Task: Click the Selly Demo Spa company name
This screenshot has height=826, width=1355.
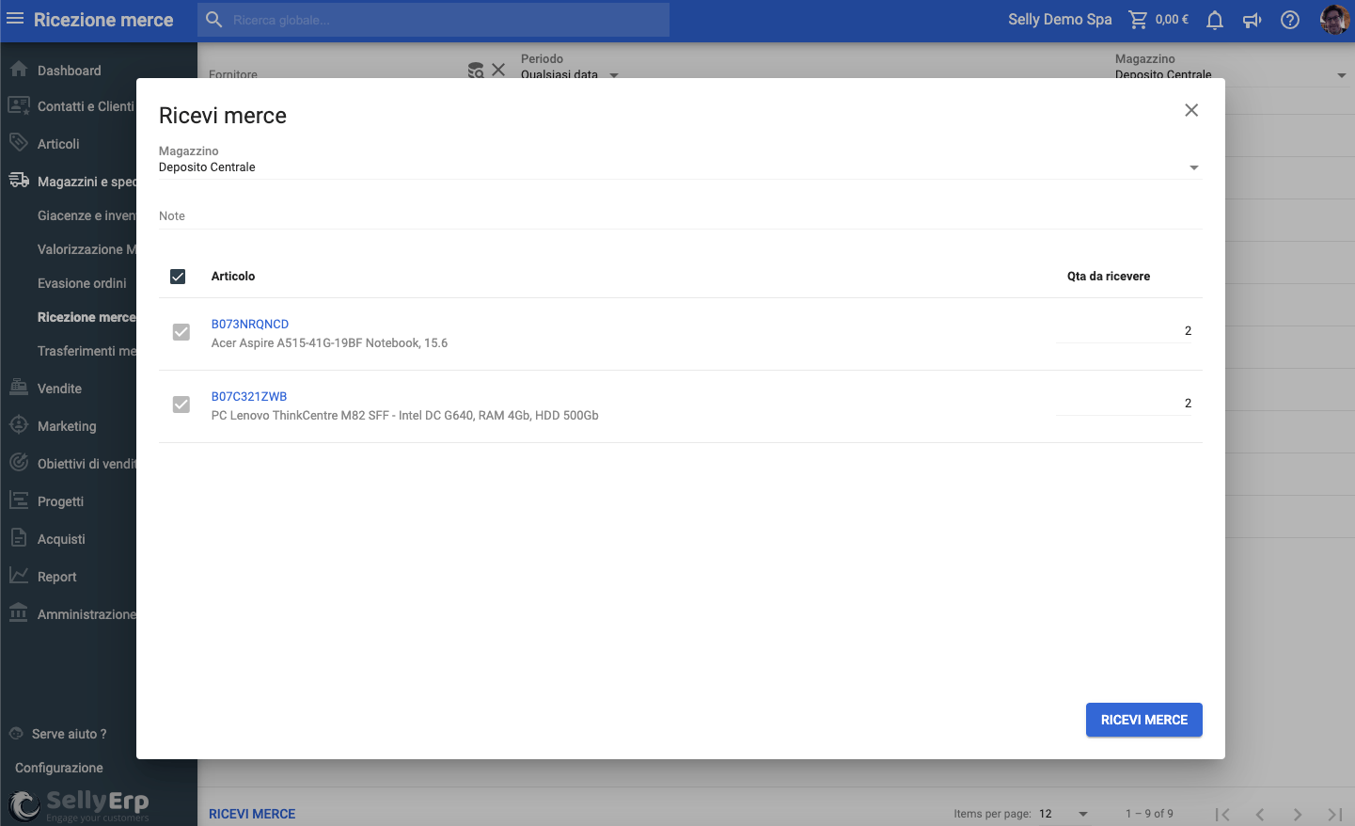Action: click(1060, 20)
